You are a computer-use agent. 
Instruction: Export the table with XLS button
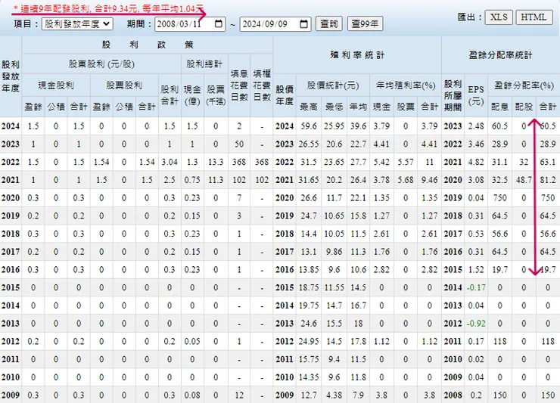[x=499, y=17]
